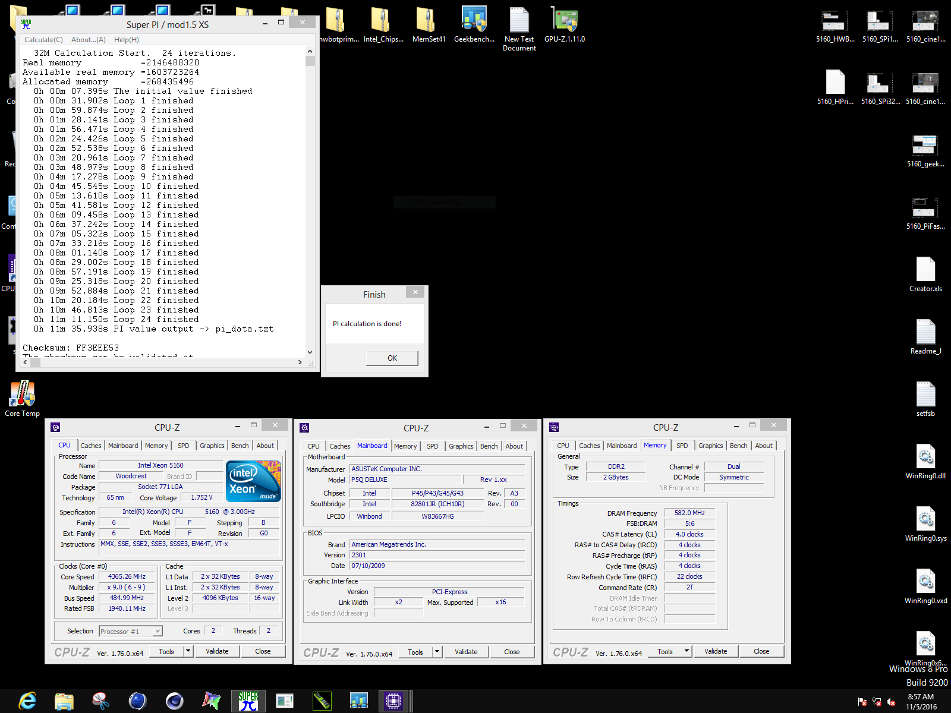Click the BIOS Version value 2301
This screenshot has height=713, width=951.
(437, 555)
